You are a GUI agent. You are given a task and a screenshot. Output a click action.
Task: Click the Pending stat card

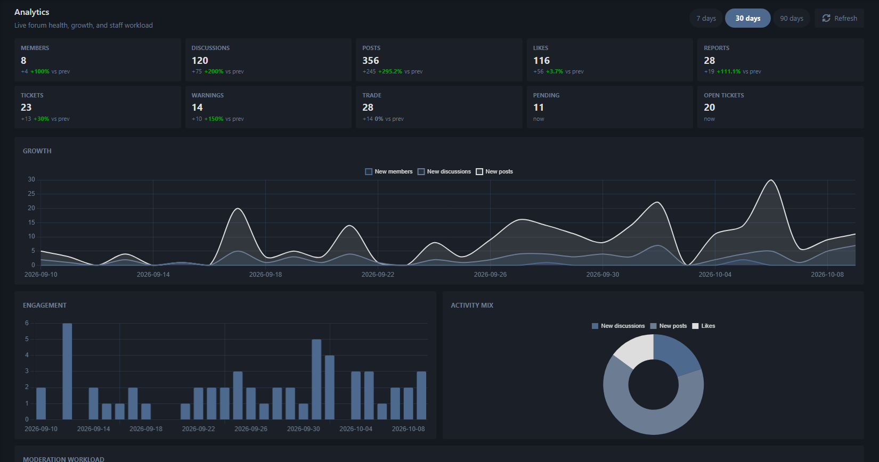click(x=610, y=107)
